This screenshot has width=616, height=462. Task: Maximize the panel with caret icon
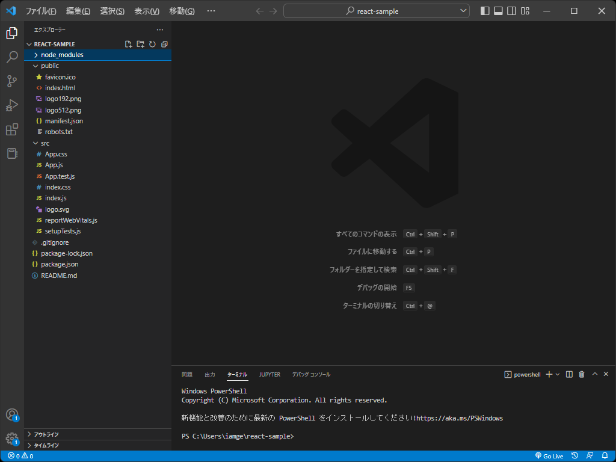tap(595, 374)
